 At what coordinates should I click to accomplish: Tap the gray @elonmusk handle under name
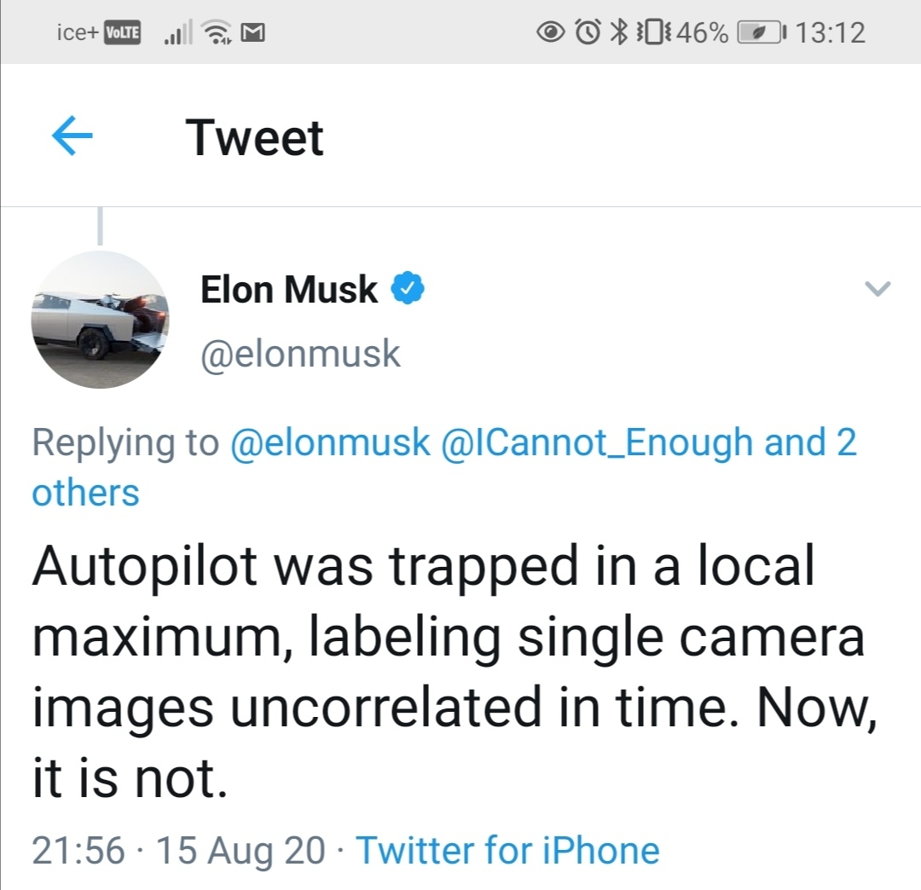tap(300, 354)
